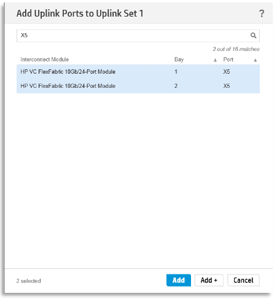This screenshot has height=299, width=277.
Task: Click the Bay value 1 cell
Action: (176, 72)
